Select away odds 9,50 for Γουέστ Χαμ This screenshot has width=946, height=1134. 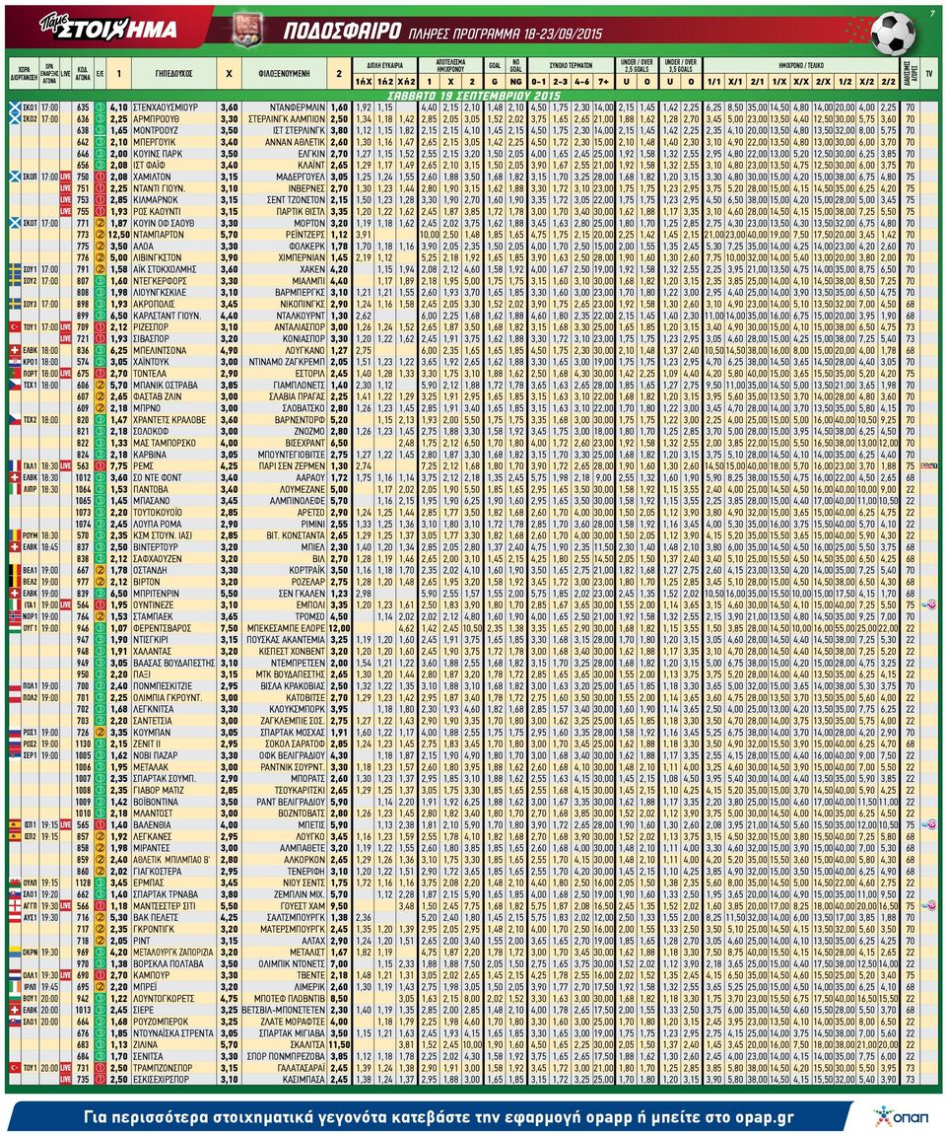(339, 905)
